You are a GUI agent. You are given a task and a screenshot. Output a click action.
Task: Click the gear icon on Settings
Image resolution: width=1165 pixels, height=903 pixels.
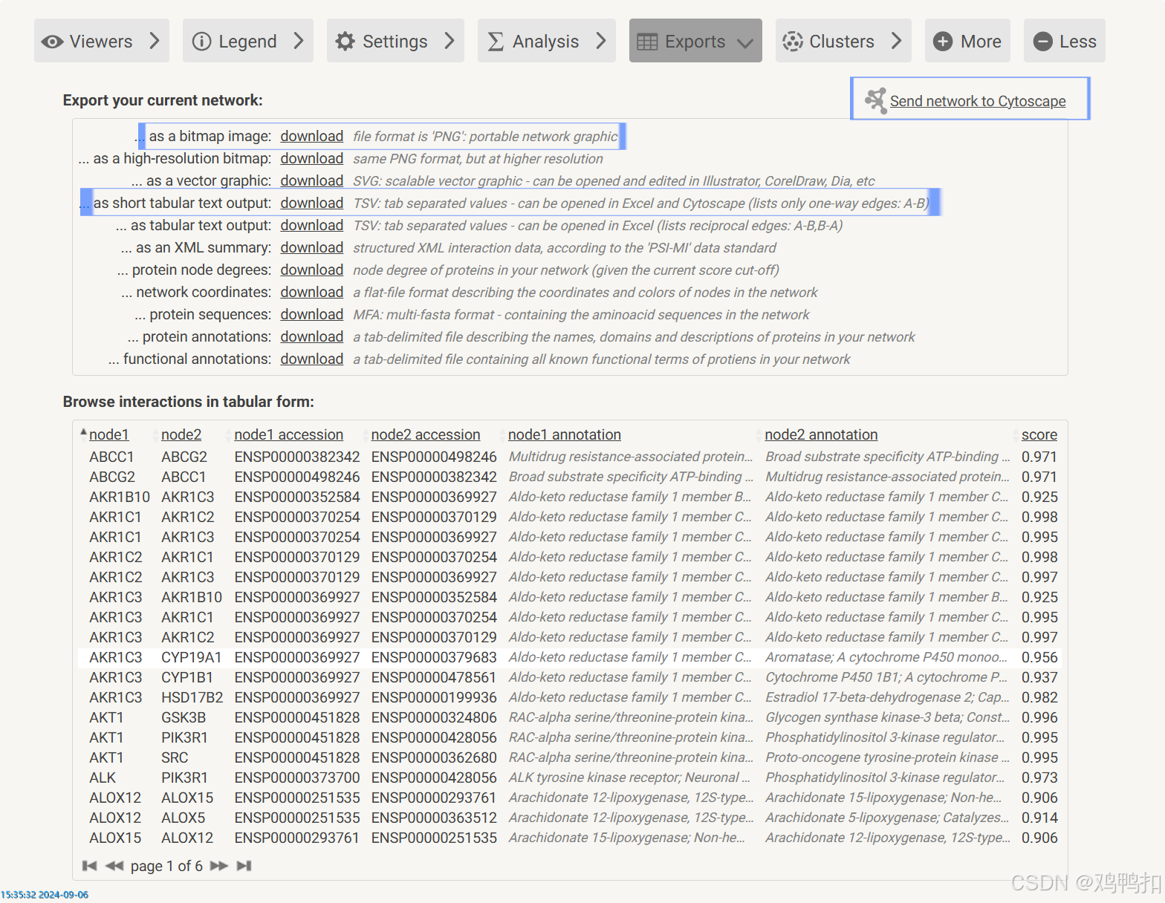coord(345,42)
